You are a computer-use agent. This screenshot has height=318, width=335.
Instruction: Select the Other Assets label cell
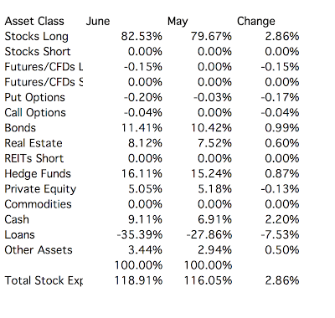[x=39, y=250]
